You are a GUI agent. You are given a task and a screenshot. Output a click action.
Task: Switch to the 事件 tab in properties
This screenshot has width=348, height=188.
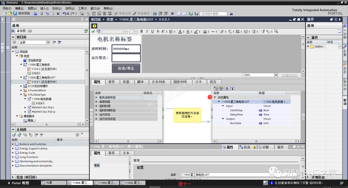click(112, 82)
